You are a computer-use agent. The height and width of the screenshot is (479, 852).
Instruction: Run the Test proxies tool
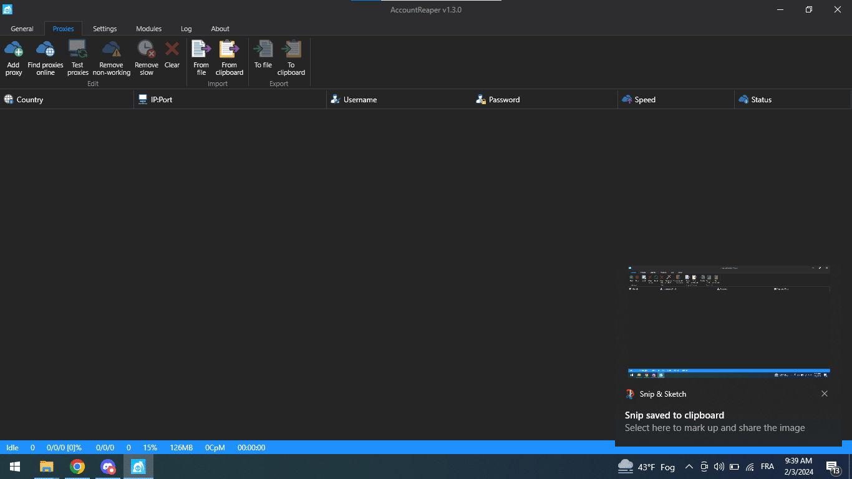78,57
